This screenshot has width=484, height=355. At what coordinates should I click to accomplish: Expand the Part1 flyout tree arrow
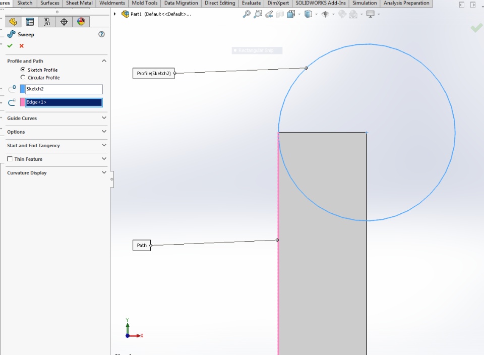[x=115, y=14]
